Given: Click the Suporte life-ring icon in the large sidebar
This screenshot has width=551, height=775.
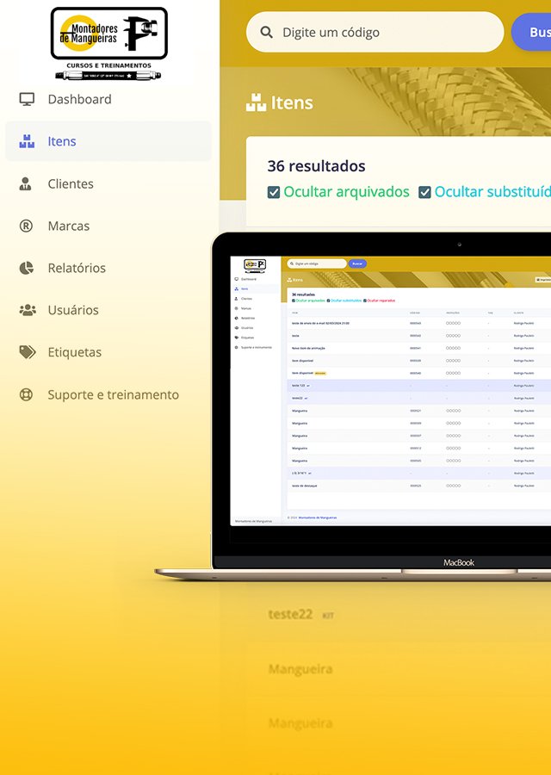Looking at the screenshot, I should 26,394.
